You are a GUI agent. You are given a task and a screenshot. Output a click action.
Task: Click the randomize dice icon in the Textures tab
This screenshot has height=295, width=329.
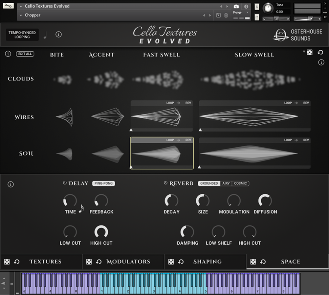[7, 262]
